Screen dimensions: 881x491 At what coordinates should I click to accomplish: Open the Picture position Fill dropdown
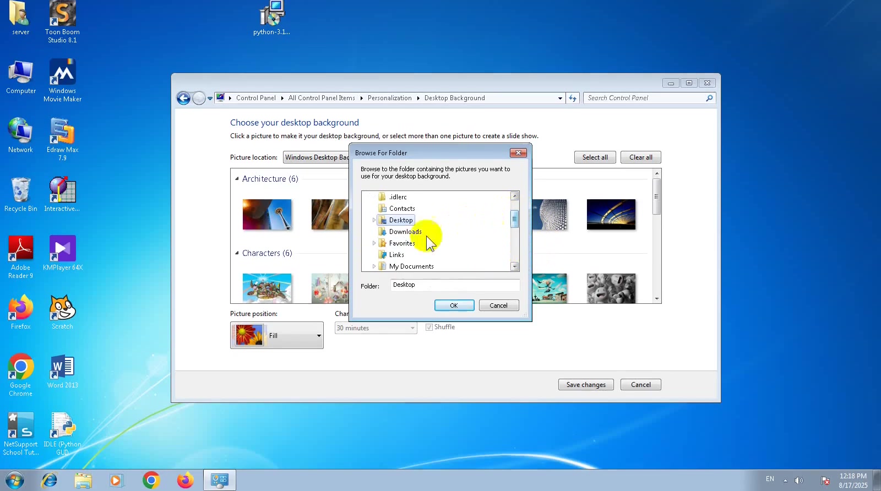click(277, 335)
